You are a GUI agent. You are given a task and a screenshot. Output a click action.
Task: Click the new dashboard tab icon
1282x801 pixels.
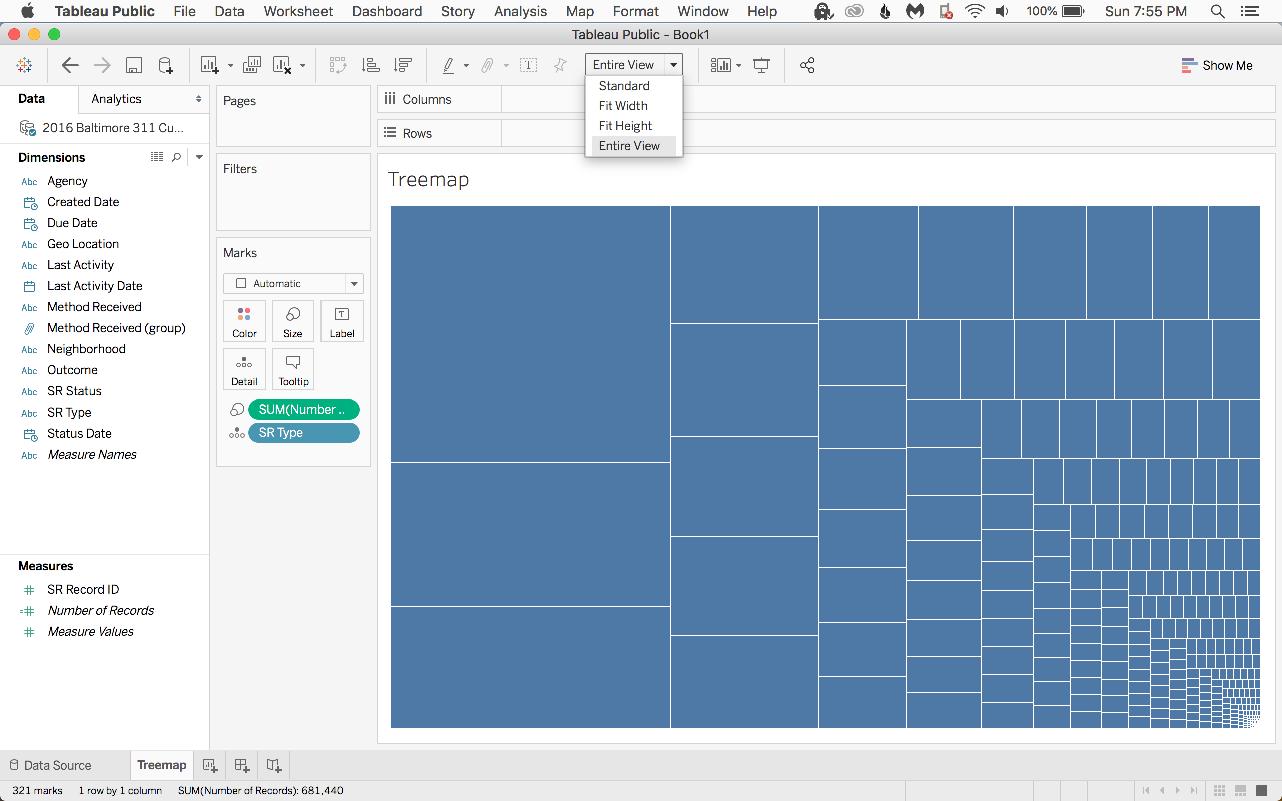[242, 765]
